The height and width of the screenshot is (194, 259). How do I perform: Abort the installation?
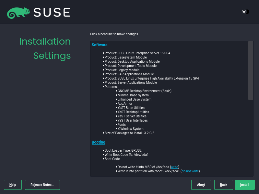coord(201,185)
